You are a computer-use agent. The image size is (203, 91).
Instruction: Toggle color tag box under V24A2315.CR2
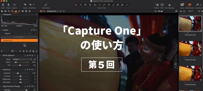tap(185, 57)
